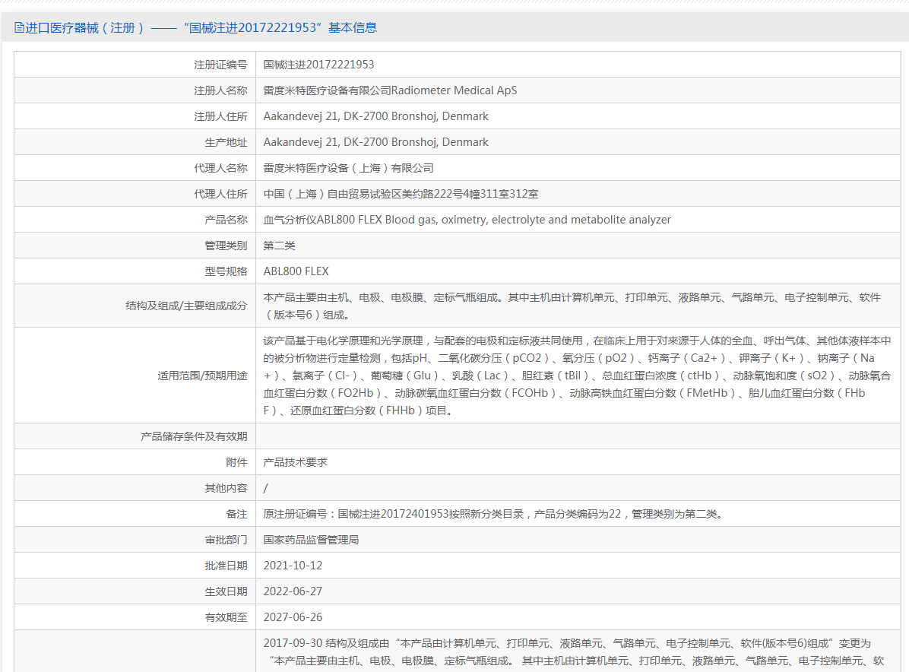
Task: Click the approval department 国家药品监督管理局
Action: [311, 540]
